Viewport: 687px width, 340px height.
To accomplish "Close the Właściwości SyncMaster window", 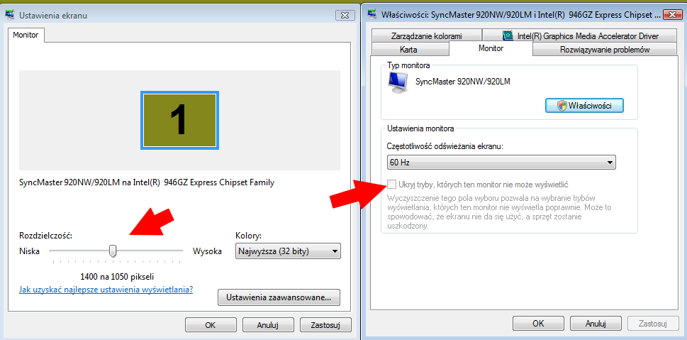I will click(671, 15).
